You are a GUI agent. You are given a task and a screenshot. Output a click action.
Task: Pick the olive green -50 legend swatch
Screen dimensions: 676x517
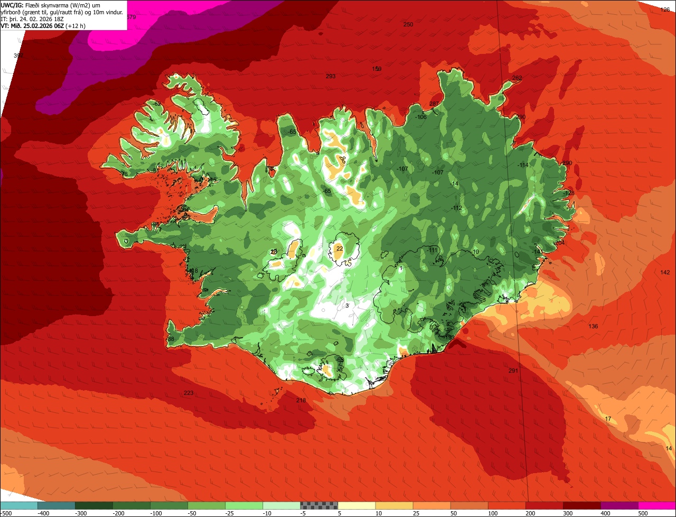[x=206, y=505]
